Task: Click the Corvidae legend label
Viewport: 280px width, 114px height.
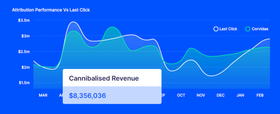Action: [x=260, y=29]
